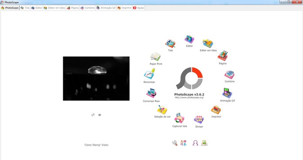
Task: Open the 'Clone Stamp' Video link
Action: pos(96,145)
